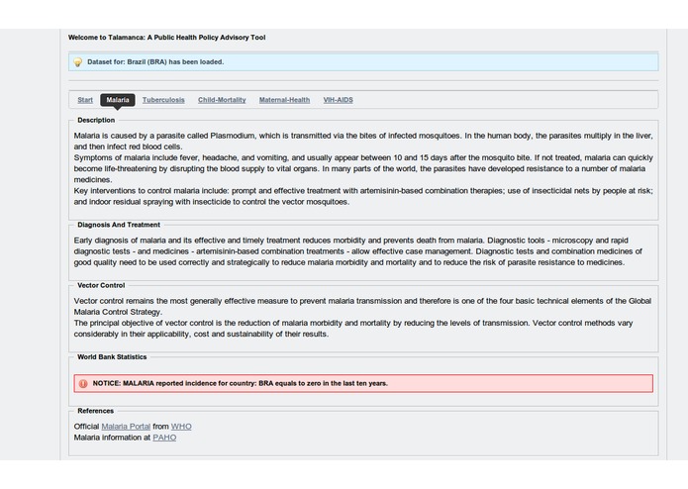Click the paragraph starting 'Symptoms of malaria include'
Image resolution: width=688 pixels, height=489 pixels.
pos(363,168)
